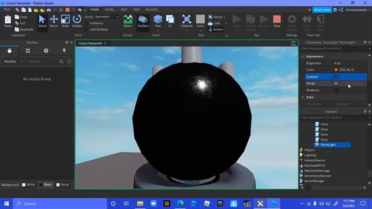Open the FILE menu

(x=7, y=9)
